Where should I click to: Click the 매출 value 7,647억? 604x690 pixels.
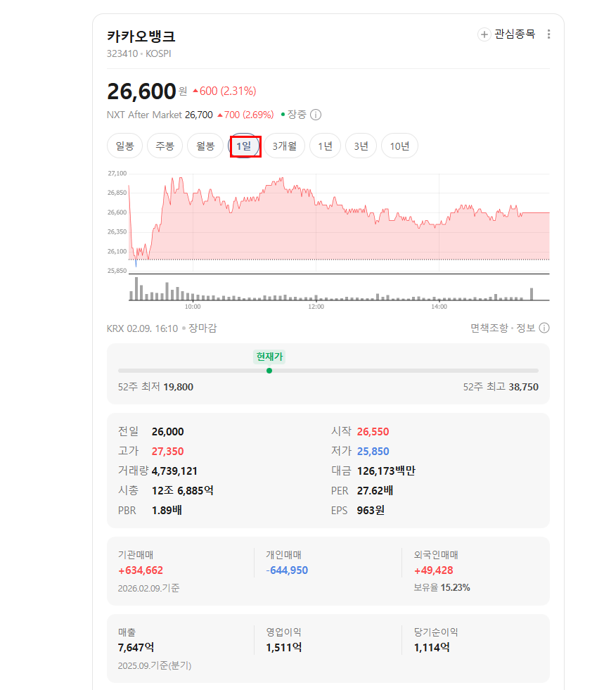[136, 648]
